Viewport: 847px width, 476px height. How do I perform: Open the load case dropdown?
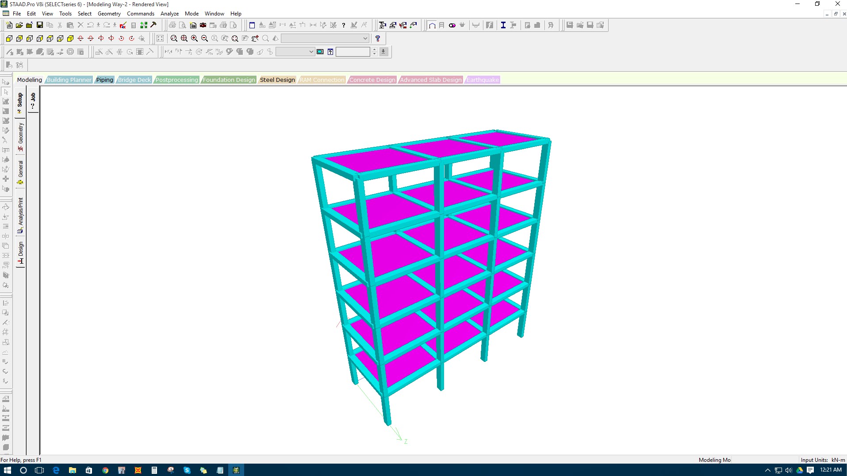pos(295,52)
